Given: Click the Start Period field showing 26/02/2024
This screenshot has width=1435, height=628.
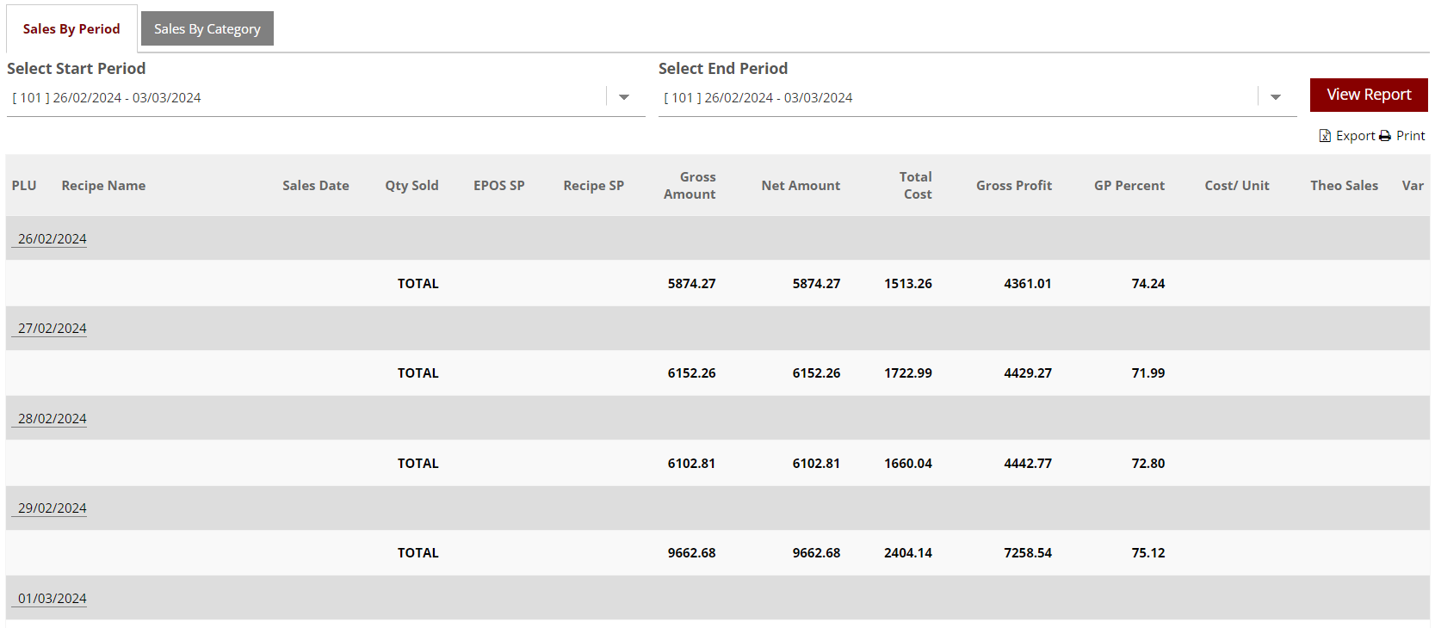Looking at the screenshot, I should (x=107, y=98).
